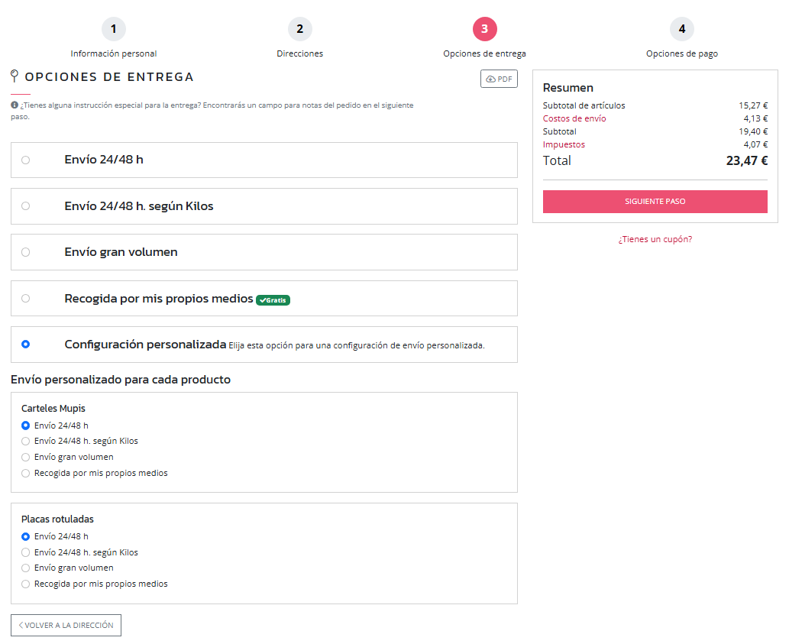Select Configuración personalizada radio button
The height and width of the screenshot is (644, 789).
pyautogui.click(x=26, y=345)
